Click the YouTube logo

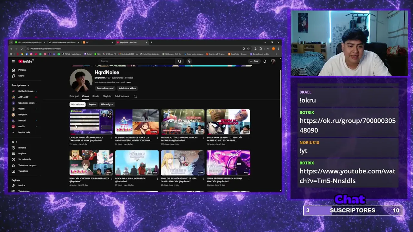point(25,61)
